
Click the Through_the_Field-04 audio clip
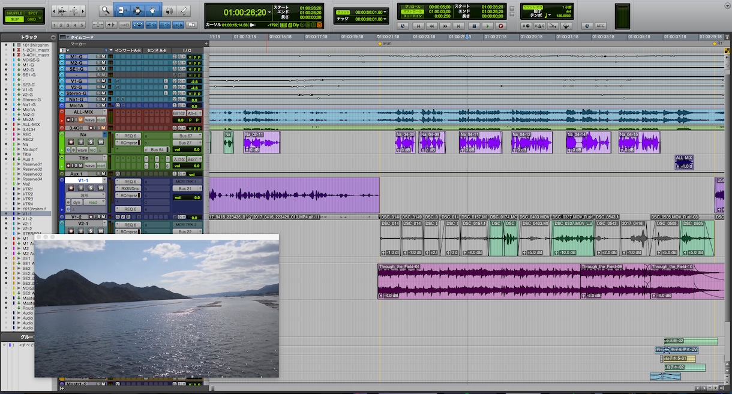click(479, 281)
